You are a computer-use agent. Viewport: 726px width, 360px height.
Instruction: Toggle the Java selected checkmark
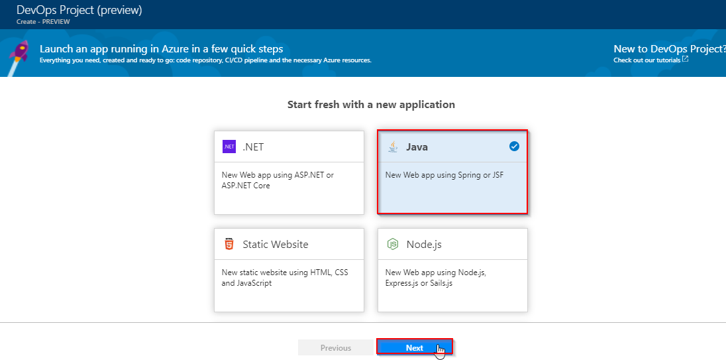click(x=514, y=147)
